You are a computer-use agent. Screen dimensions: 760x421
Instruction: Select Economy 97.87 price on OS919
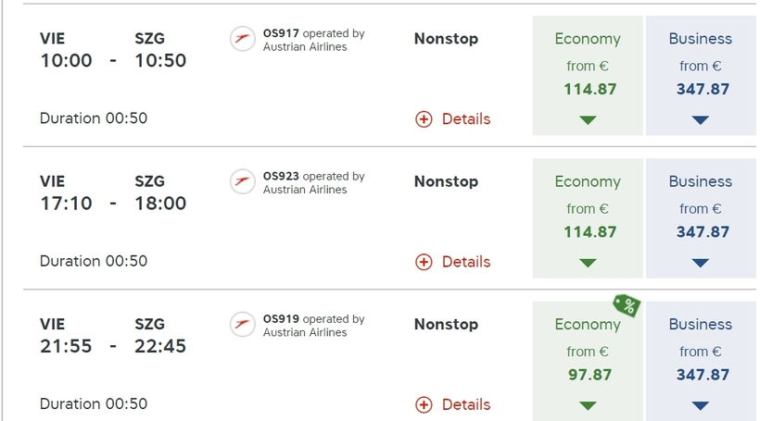[589, 375]
